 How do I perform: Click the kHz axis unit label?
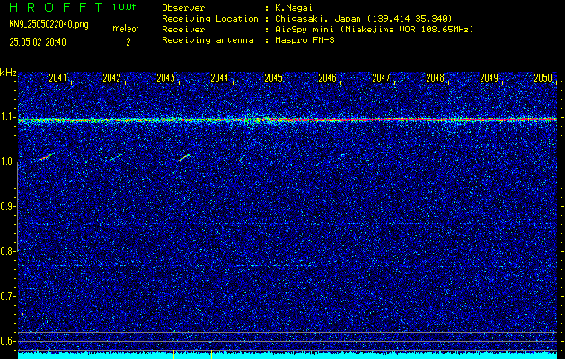pyautogui.click(x=8, y=73)
